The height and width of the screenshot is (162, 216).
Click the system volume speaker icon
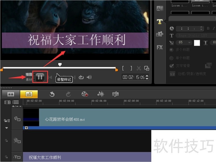pyautogui.click(x=89, y=77)
